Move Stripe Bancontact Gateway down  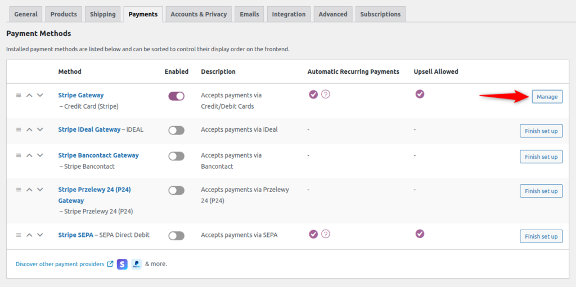(40, 155)
